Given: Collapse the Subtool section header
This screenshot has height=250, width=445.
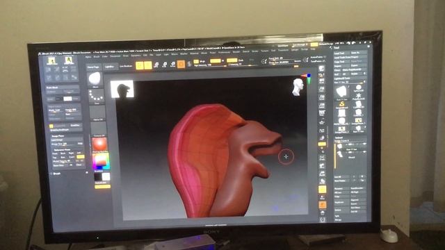Looking at the screenshot, I should [x=339, y=137].
